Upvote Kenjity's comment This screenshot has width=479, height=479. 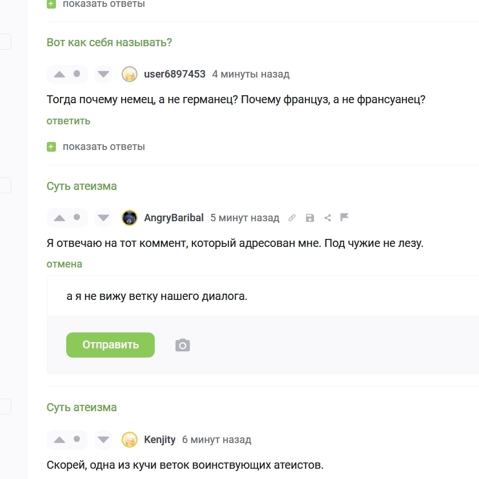(59, 440)
